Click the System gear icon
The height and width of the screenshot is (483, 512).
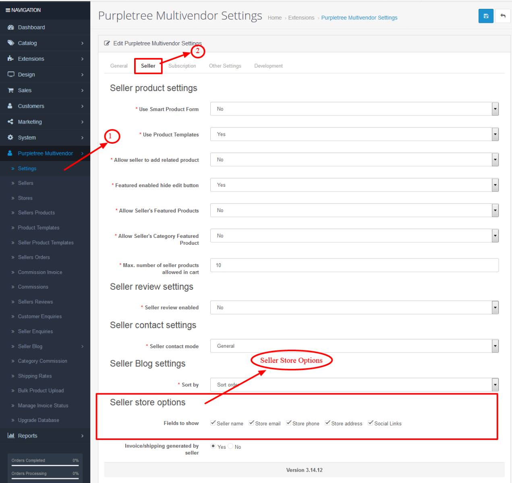point(10,137)
